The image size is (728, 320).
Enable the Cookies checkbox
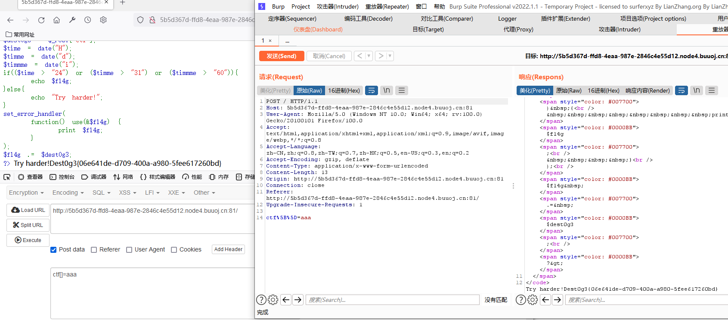click(x=174, y=250)
